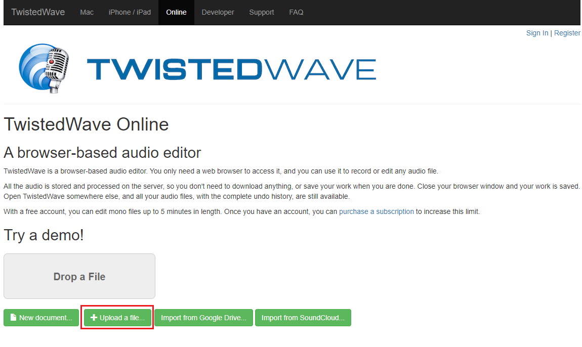Click the Register link
Viewport: 582px width, 347px height.
567,33
